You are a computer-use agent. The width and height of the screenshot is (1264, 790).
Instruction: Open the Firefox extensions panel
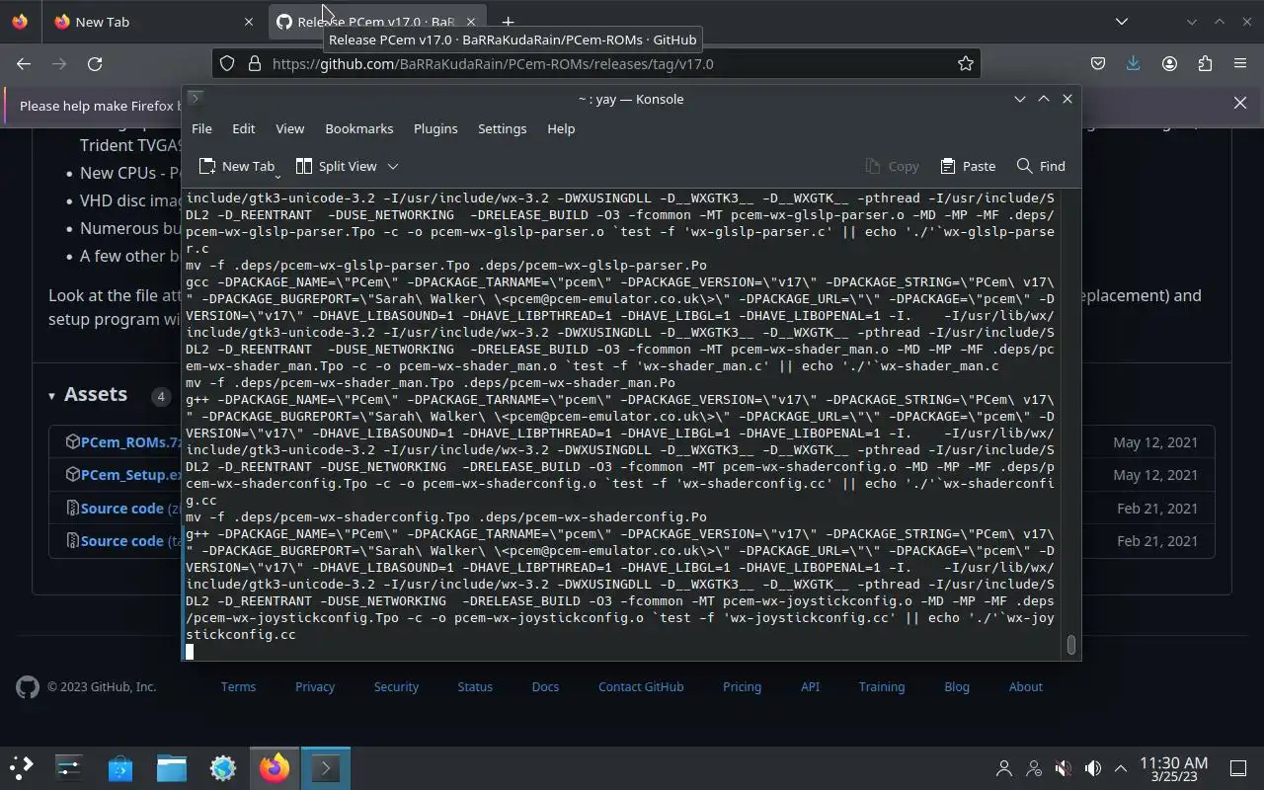tap(1205, 63)
